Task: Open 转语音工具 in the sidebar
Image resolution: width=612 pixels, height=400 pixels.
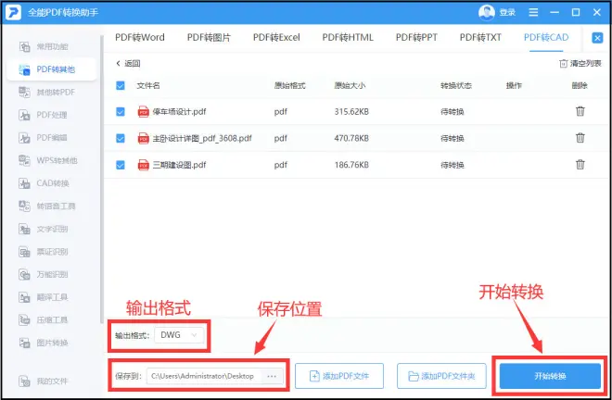Action: tap(47, 206)
